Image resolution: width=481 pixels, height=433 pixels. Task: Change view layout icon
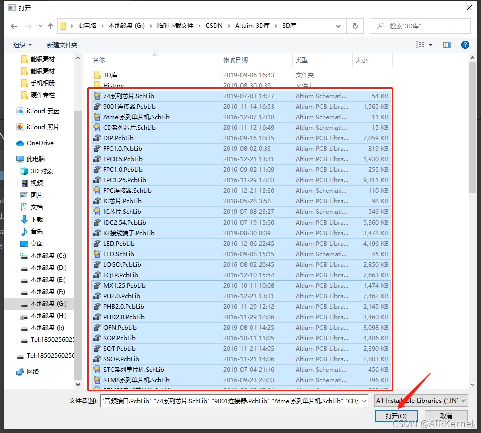(420, 45)
